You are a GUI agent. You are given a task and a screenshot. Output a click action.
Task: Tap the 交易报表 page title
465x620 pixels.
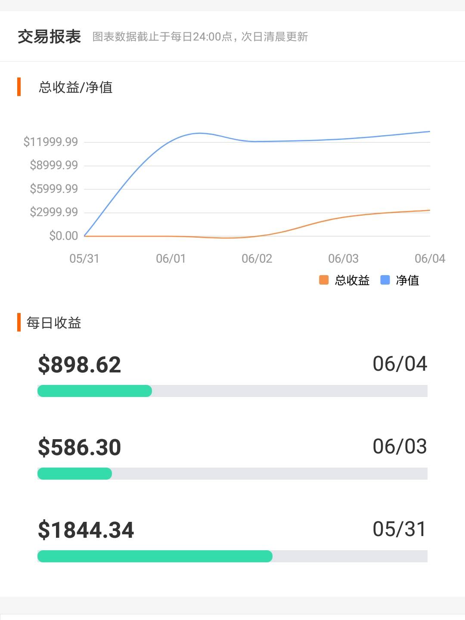click(x=50, y=37)
